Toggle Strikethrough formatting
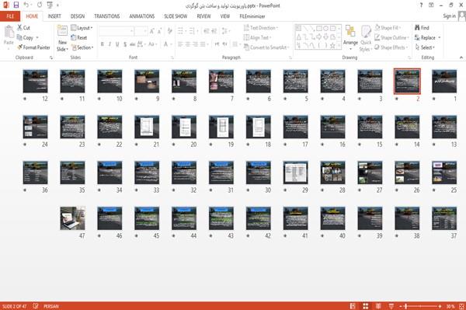This screenshot has height=310, width=466. tap(133, 44)
